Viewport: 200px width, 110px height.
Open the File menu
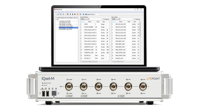click(56, 12)
